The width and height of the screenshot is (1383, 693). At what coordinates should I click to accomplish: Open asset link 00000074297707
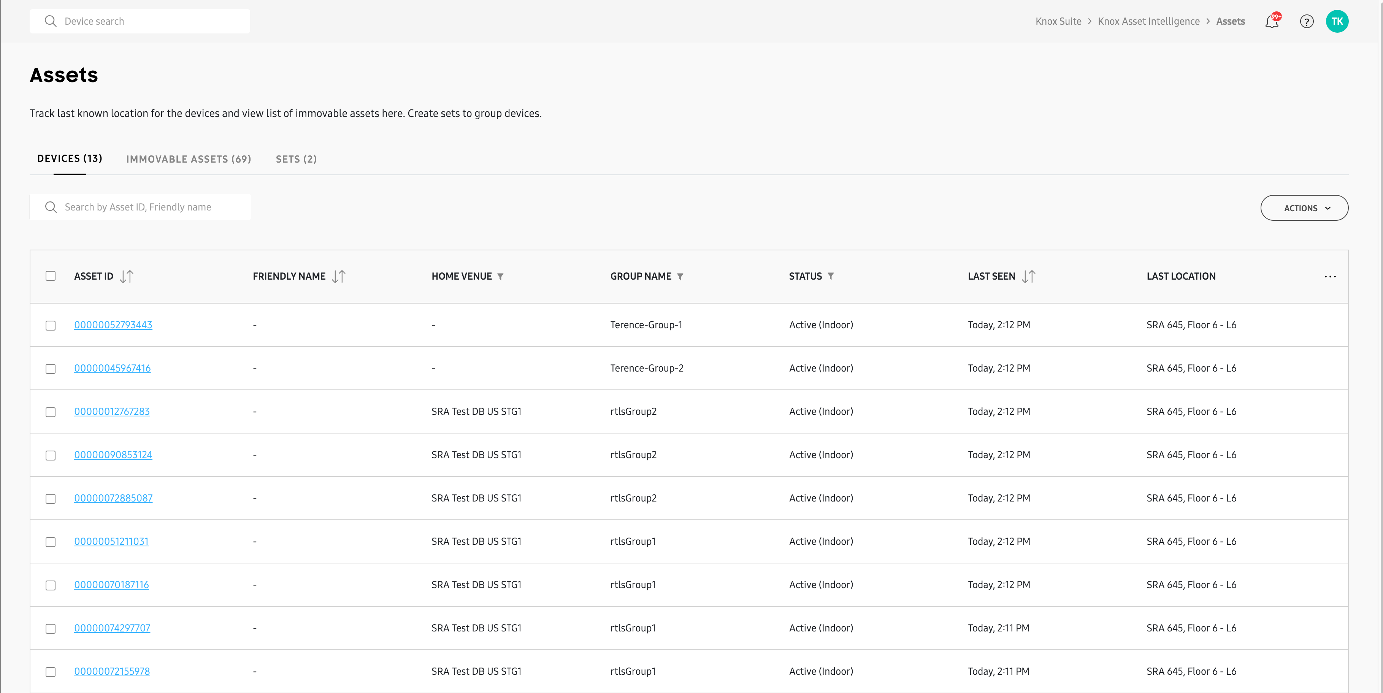click(x=112, y=628)
